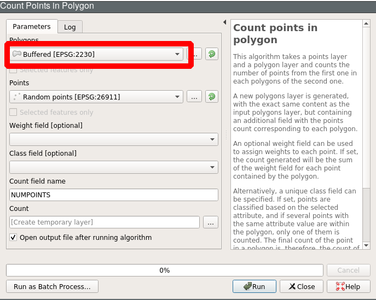Click the Close button
Screen dimensions: 376x300
click(x=301, y=286)
